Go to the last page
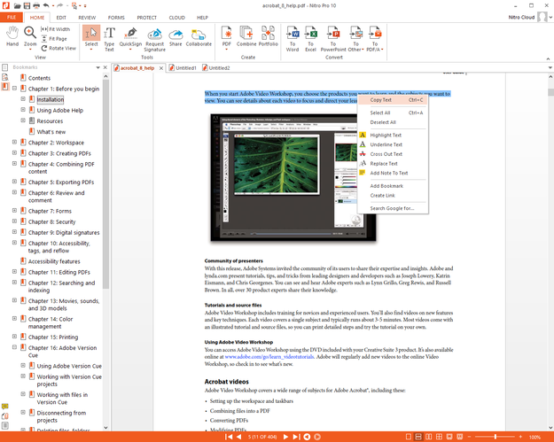This screenshot has width=554, height=442. click(296, 437)
